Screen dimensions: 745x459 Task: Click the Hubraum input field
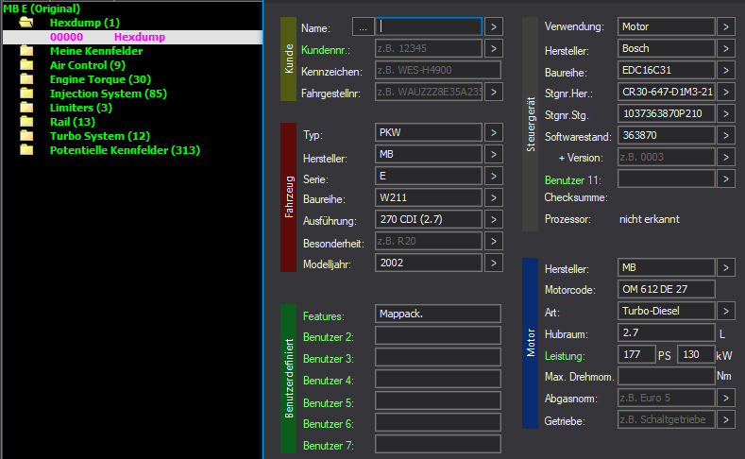point(666,332)
